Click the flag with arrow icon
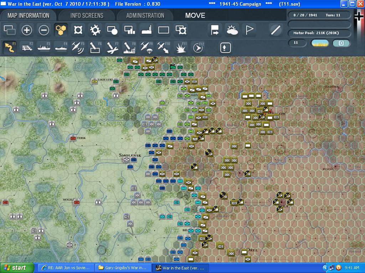Viewport: 365px width, 273px height. tap(215, 30)
